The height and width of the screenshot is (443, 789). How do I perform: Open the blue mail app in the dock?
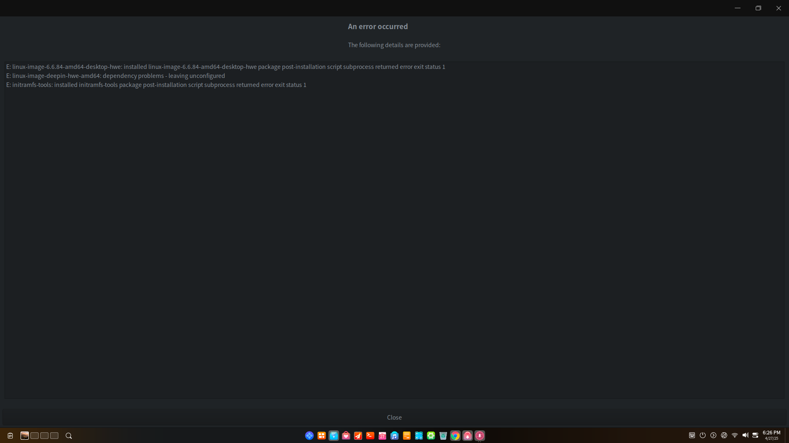[x=334, y=436]
